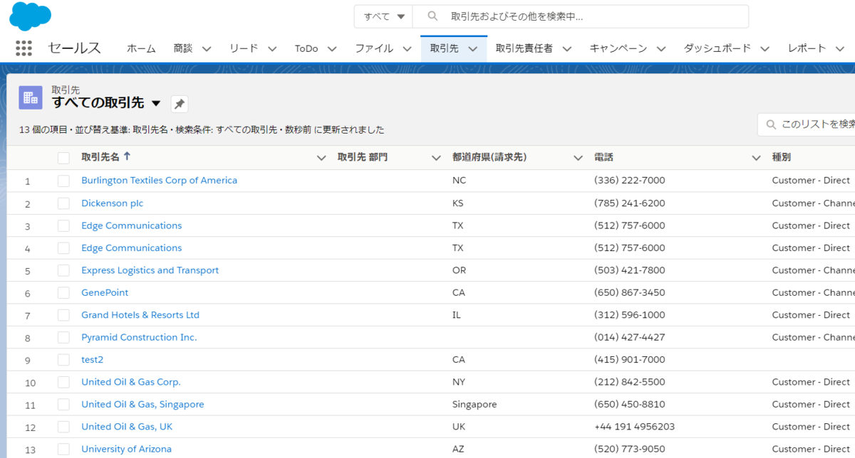Viewport: 855px width, 458px height.
Task: Open Grand Hotels & Resorts Ltd account
Action: (140, 315)
